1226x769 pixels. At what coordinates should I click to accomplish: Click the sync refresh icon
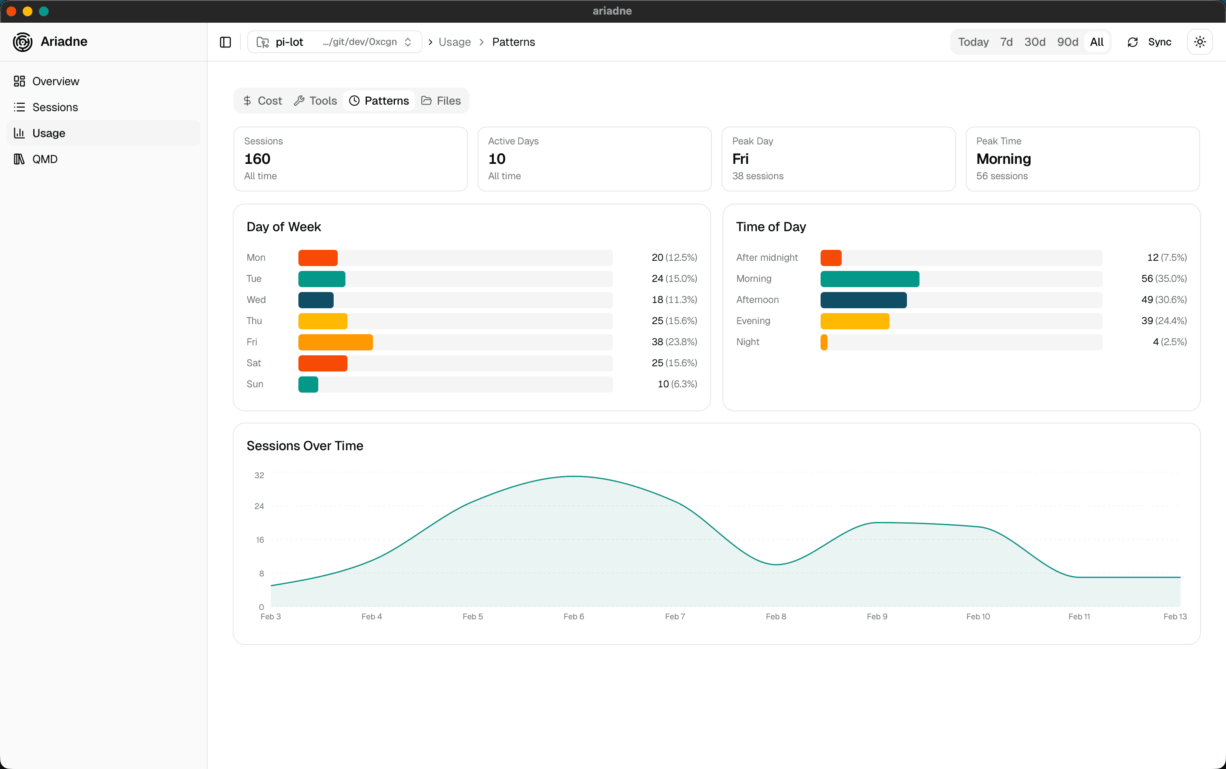tap(1132, 42)
